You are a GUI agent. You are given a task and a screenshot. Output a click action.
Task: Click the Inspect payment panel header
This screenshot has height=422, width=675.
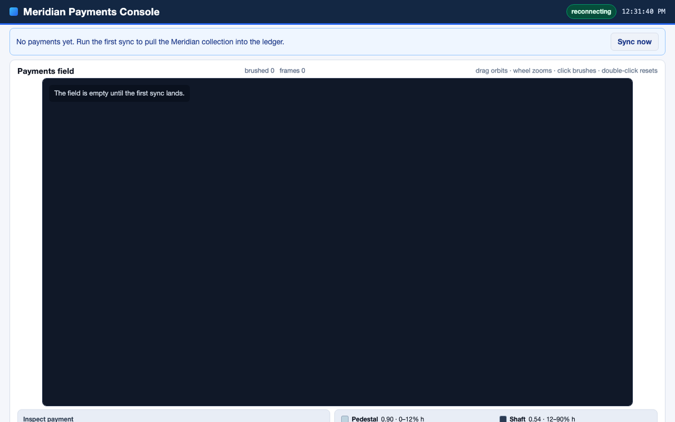48,419
